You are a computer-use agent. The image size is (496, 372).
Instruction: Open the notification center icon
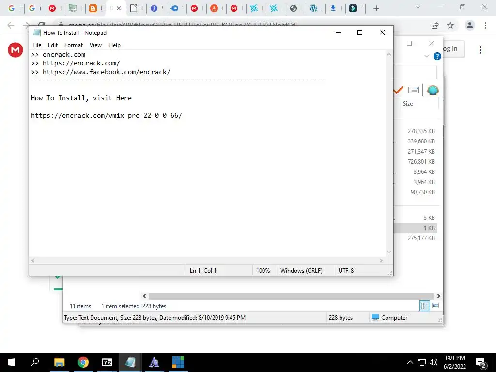click(481, 363)
